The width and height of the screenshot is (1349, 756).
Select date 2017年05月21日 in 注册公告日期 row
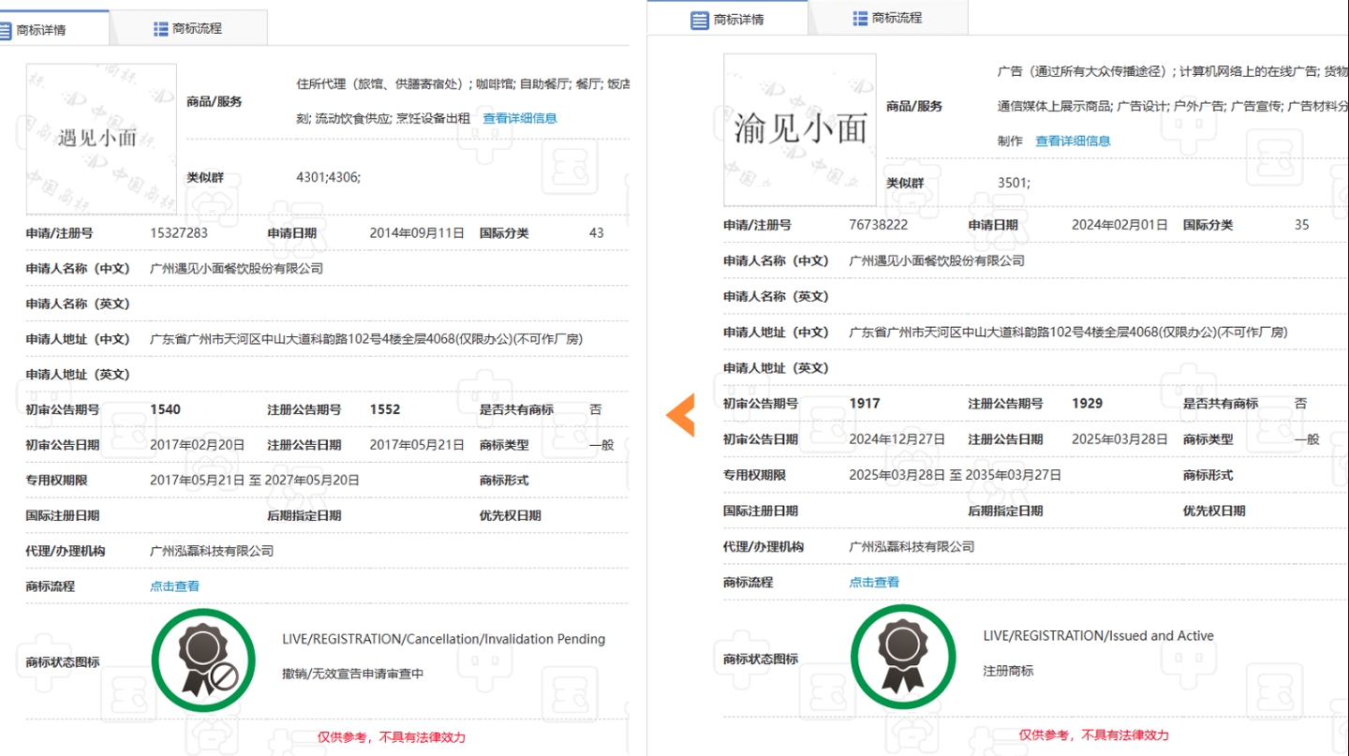pos(417,445)
